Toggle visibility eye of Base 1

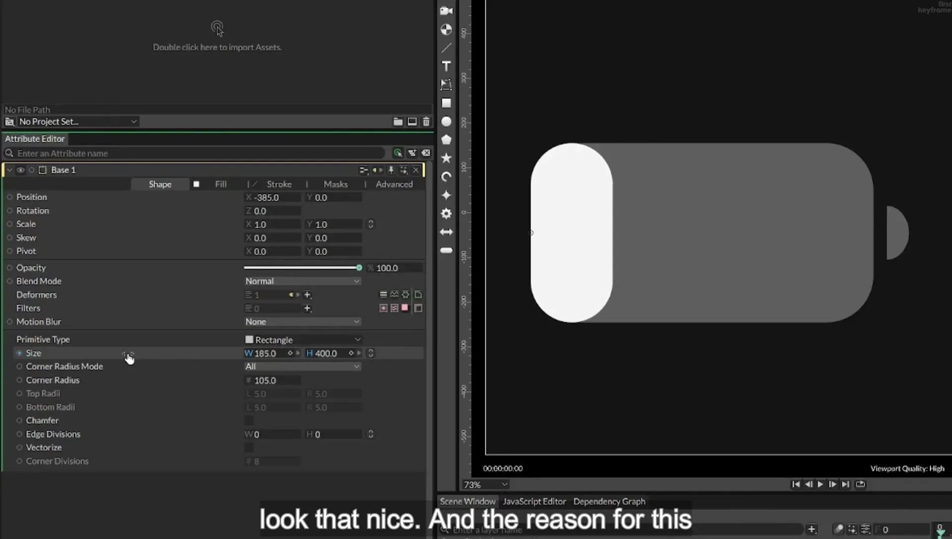(x=20, y=170)
